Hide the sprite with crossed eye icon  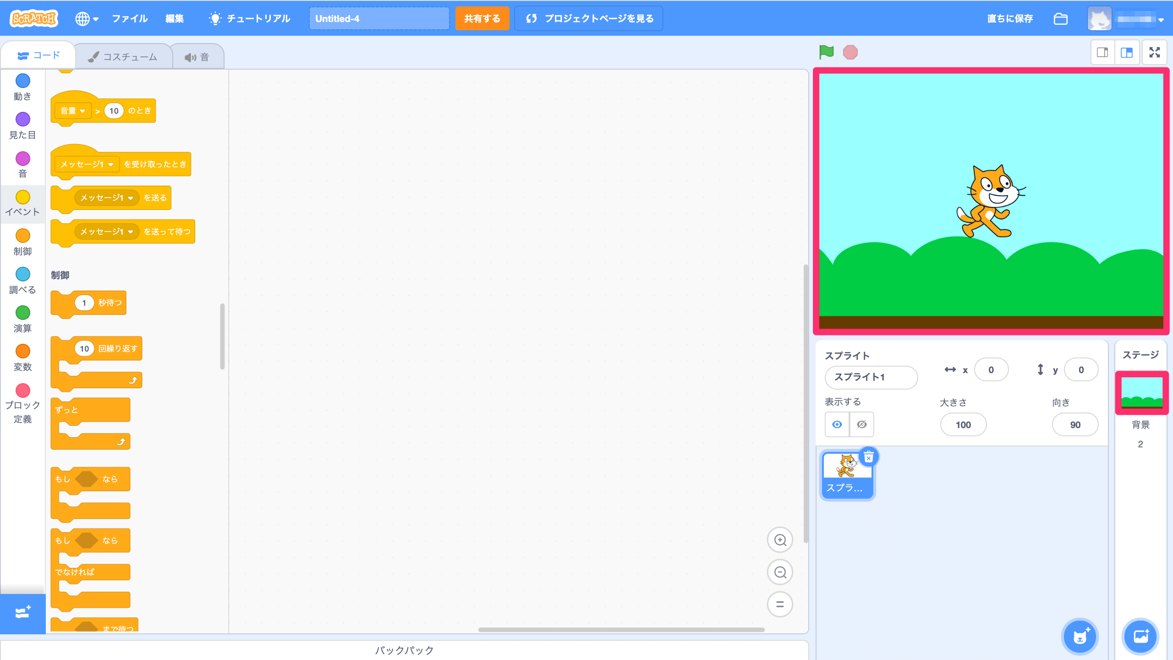[862, 424]
